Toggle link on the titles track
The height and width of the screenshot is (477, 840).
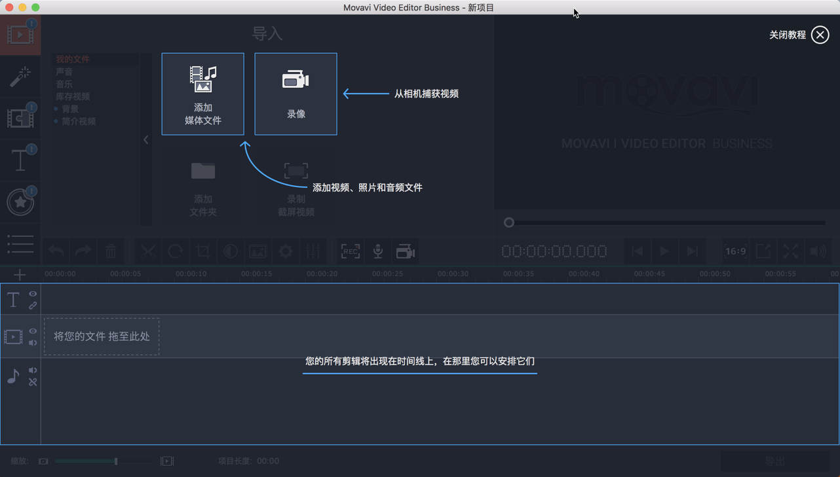[x=31, y=306]
